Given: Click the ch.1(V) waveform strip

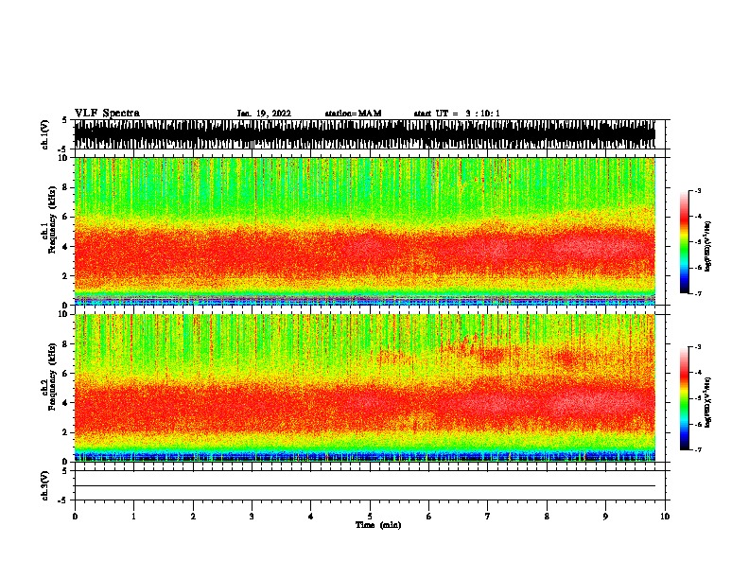Looking at the screenshot, I should (x=364, y=134).
